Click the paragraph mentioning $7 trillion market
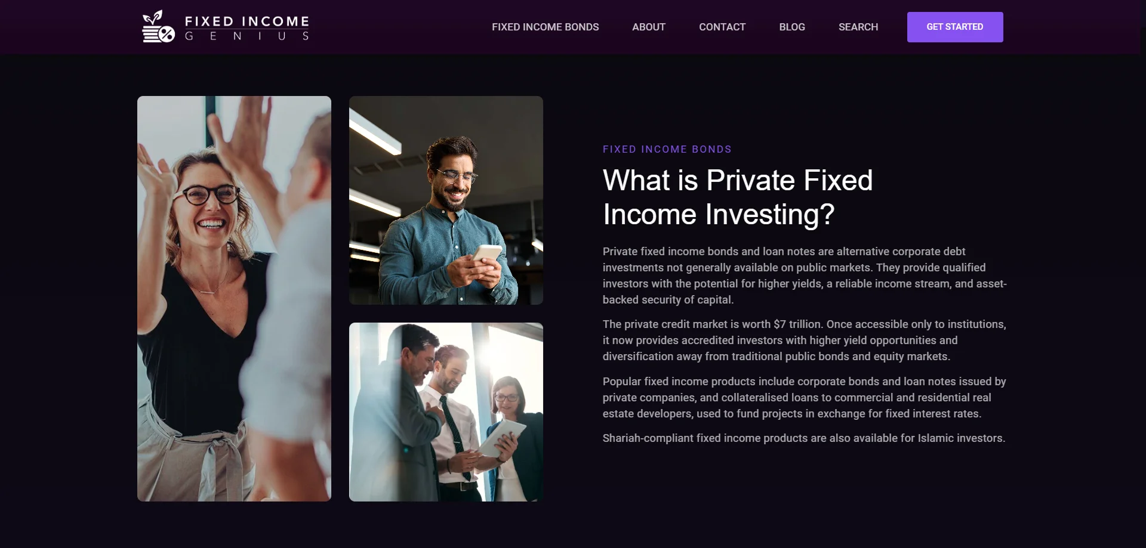The width and height of the screenshot is (1146, 548). click(805, 340)
